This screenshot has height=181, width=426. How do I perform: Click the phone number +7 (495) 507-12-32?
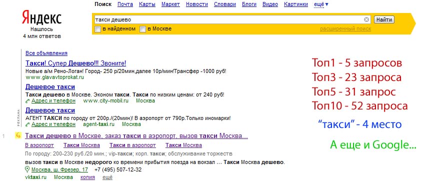[118, 170]
